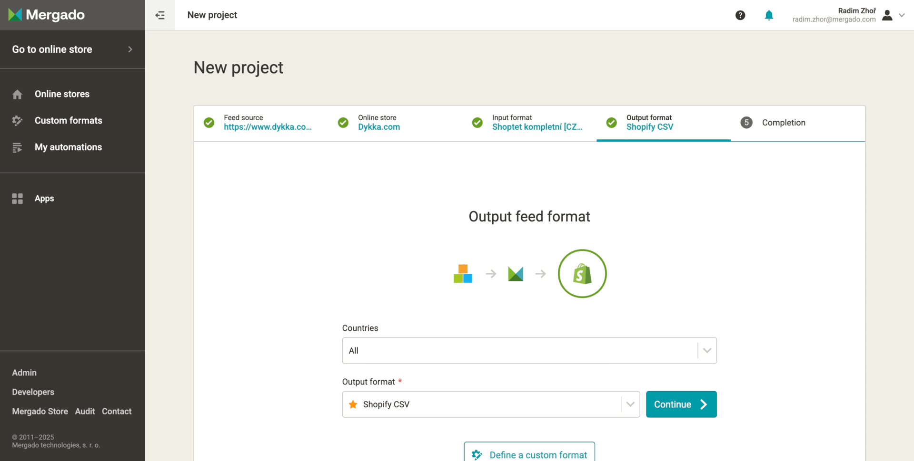Open the Mergado Store link
Screen dimensions: 914x461
click(x=40, y=412)
